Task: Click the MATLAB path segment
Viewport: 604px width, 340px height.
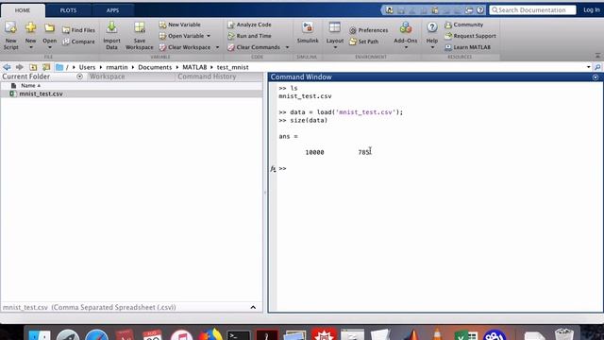Action: click(x=194, y=67)
